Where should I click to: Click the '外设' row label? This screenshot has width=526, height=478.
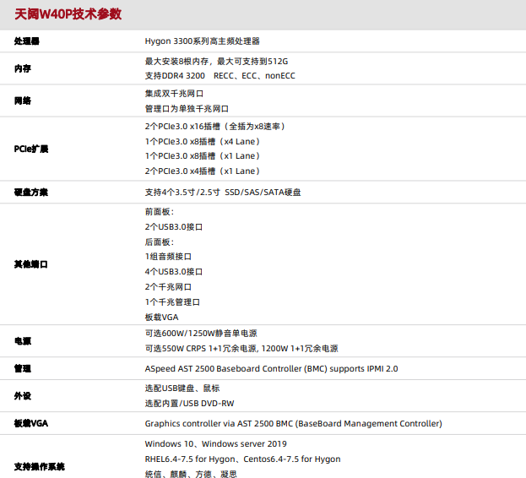point(23,396)
